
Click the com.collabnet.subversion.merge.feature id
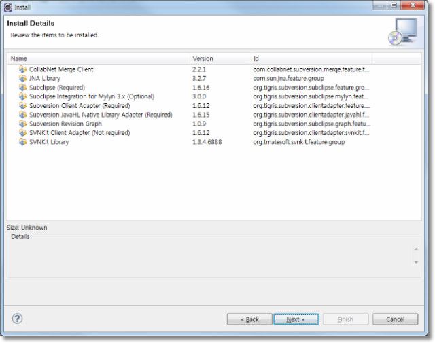tap(311, 69)
